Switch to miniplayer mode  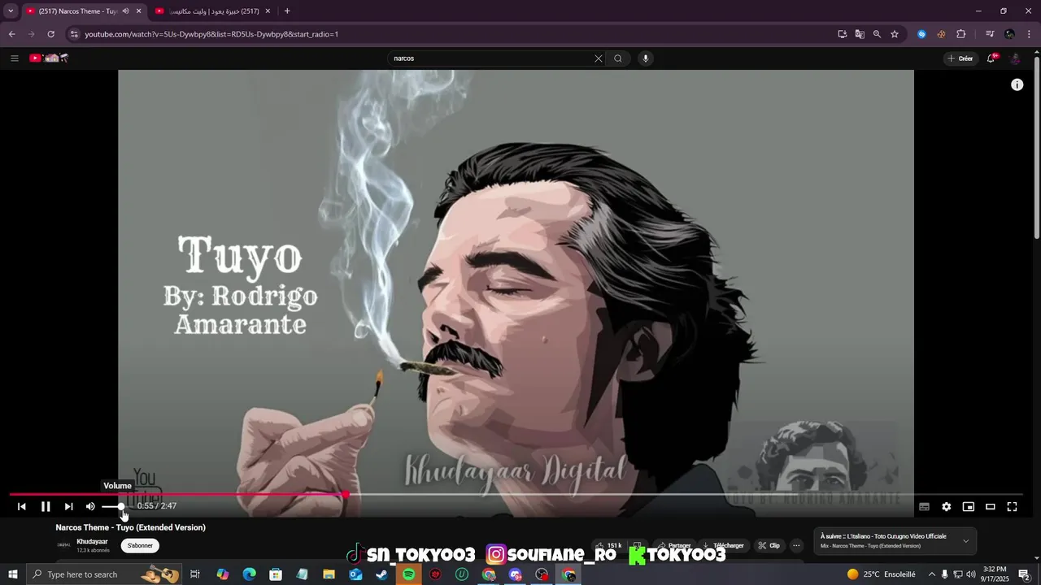point(968,506)
